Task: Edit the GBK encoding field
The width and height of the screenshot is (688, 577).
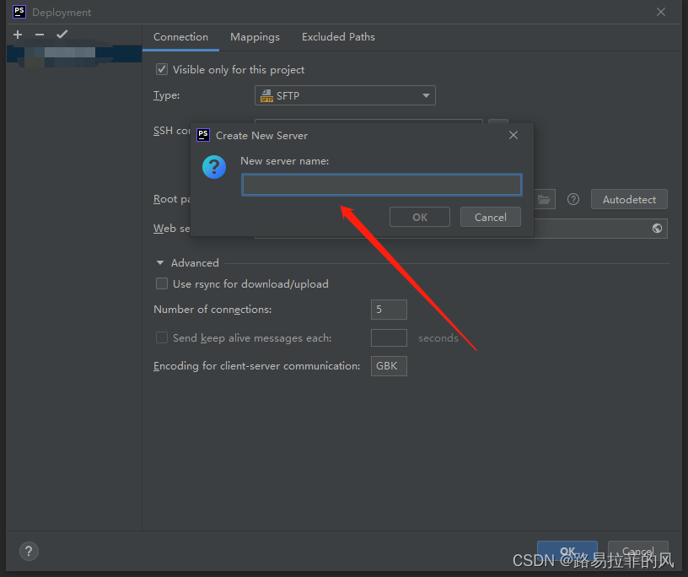Action: [389, 366]
